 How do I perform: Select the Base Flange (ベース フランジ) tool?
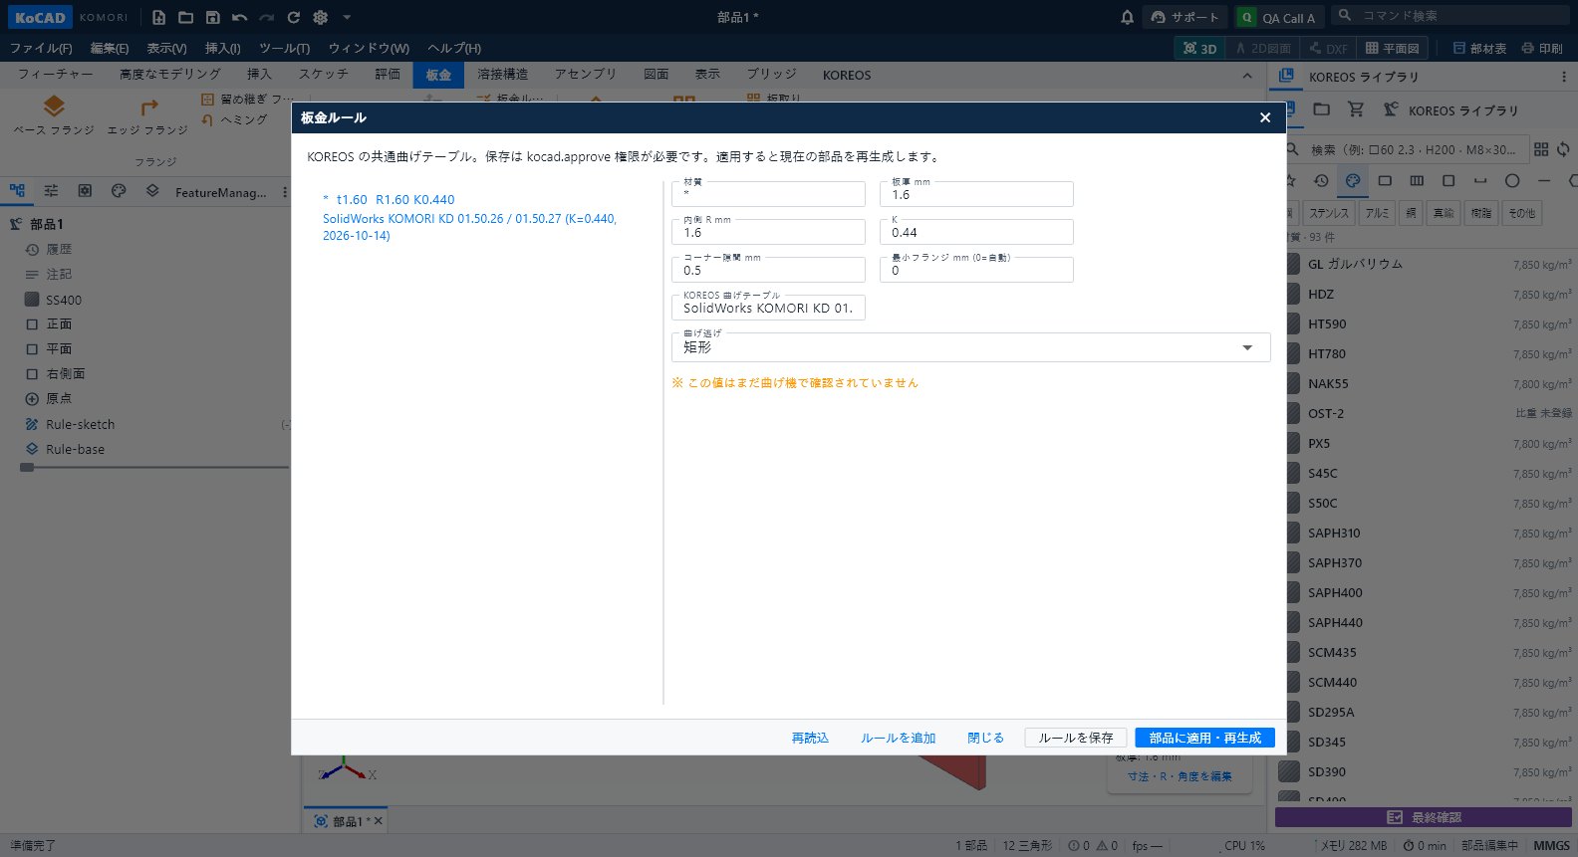pyautogui.click(x=54, y=115)
